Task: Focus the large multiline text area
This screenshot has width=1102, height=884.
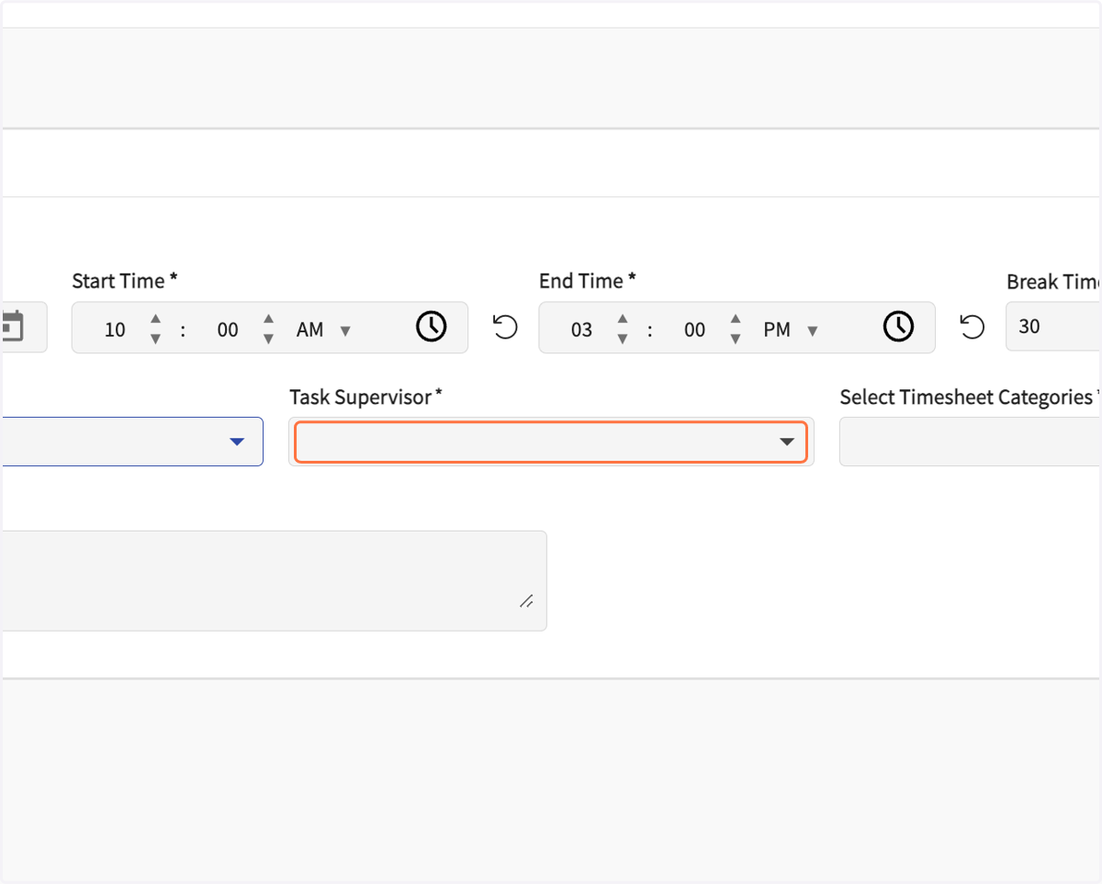Action: coord(274,580)
